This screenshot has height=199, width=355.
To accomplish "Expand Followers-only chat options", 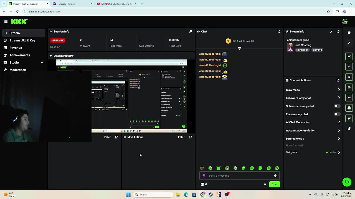I will coord(339,98).
